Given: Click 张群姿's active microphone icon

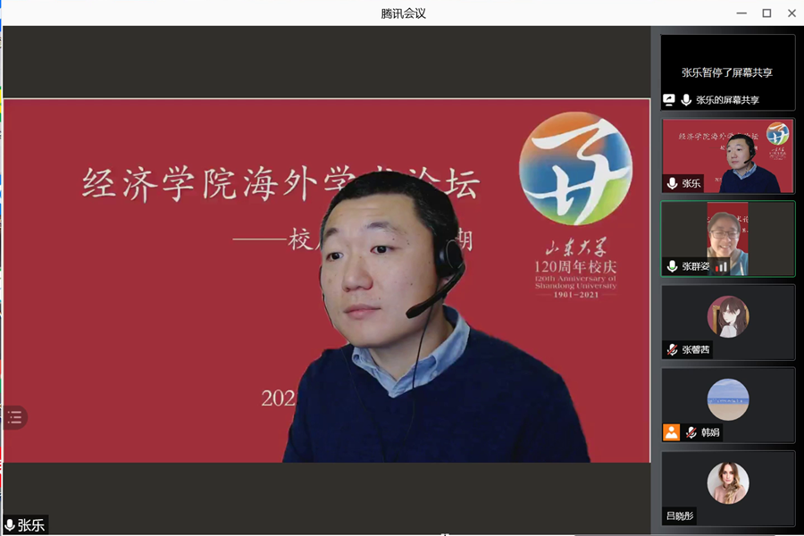Looking at the screenshot, I should [x=672, y=266].
